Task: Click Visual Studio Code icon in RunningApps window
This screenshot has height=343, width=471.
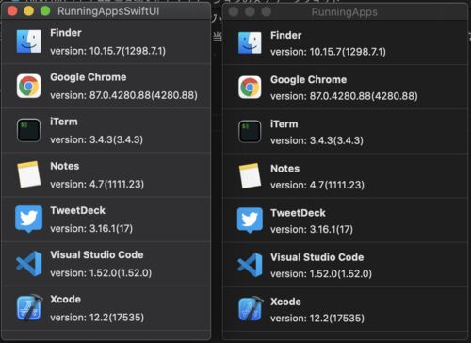Action: click(x=250, y=265)
